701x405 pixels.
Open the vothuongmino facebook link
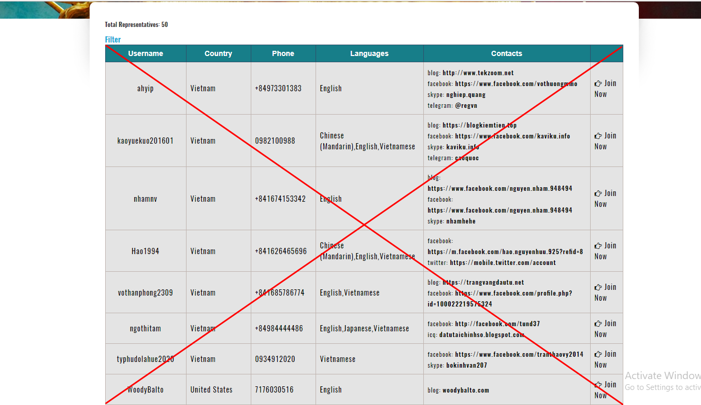[516, 84]
